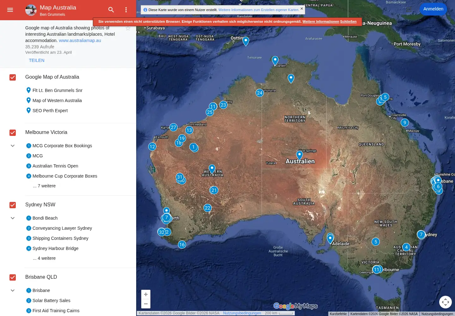Screen dimensions: 455x316
Task: Click the Alice Springs map pin
Action: click(300, 155)
